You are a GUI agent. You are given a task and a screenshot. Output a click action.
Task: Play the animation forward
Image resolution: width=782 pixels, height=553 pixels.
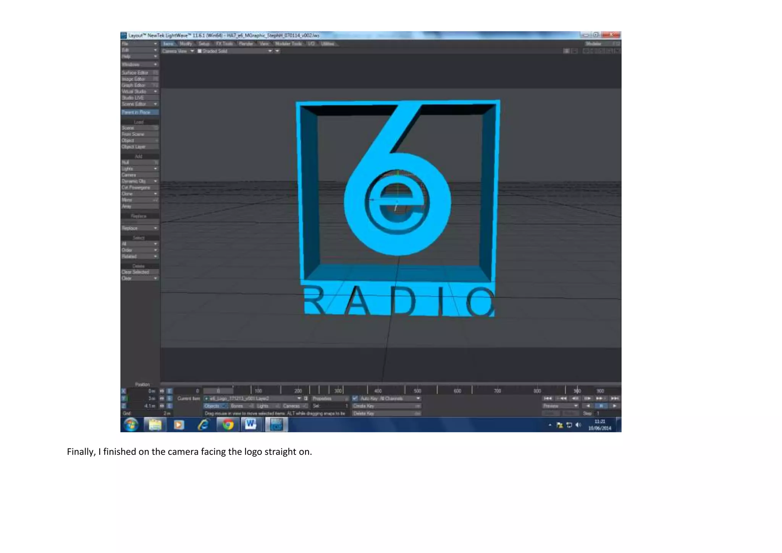coord(614,406)
